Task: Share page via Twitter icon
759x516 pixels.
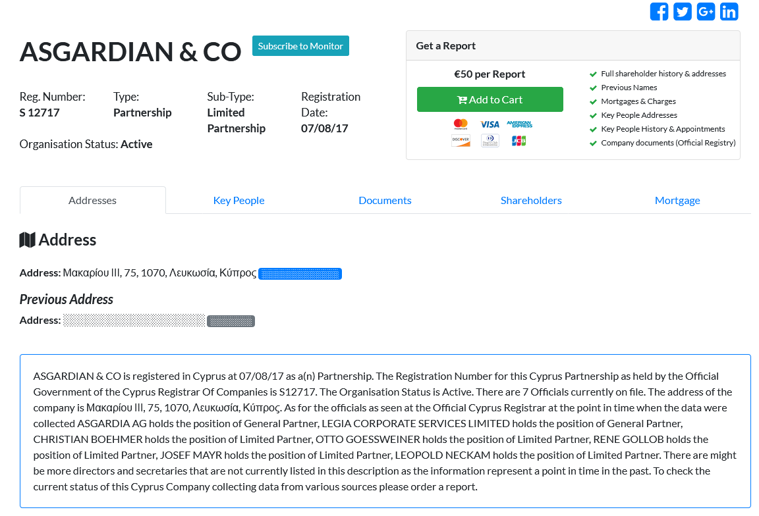Action: tap(683, 11)
